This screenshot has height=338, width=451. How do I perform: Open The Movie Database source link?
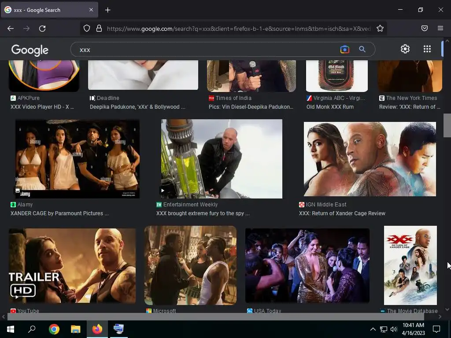409,311
